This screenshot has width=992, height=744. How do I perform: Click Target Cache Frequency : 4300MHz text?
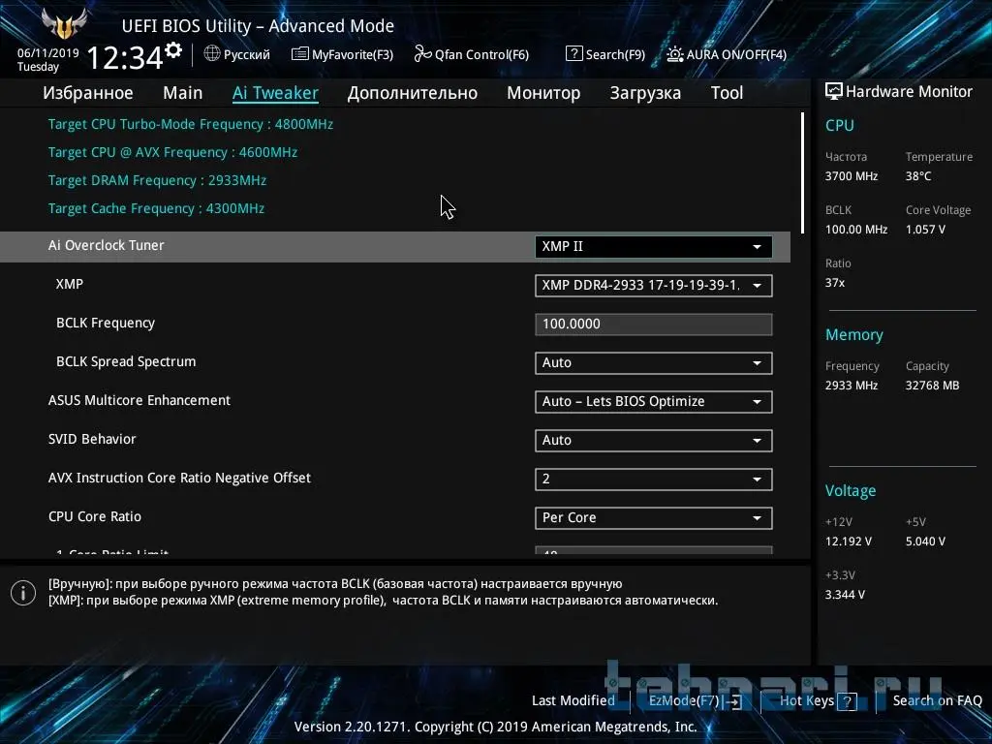(x=156, y=209)
